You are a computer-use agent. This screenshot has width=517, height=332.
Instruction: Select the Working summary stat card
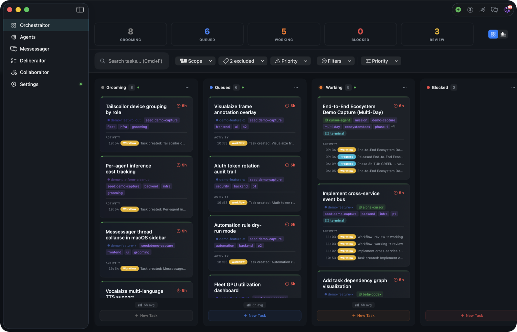(284, 34)
